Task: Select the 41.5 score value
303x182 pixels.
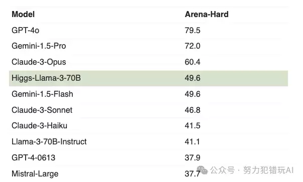Action: tap(192, 126)
